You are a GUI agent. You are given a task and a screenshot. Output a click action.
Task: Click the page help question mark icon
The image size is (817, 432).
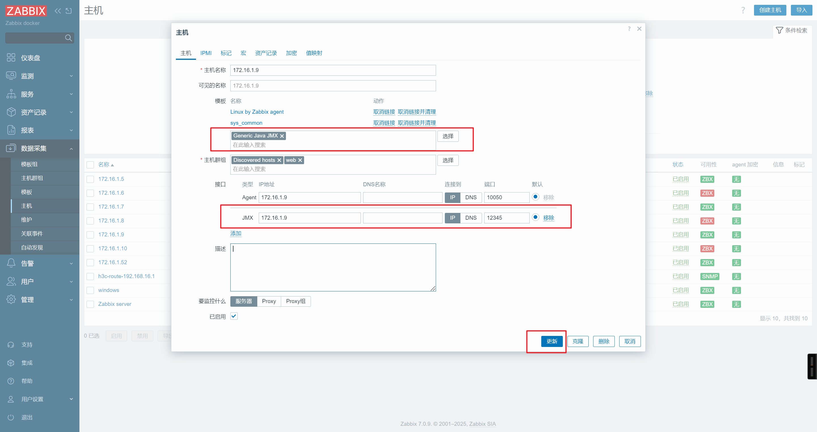tap(743, 10)
